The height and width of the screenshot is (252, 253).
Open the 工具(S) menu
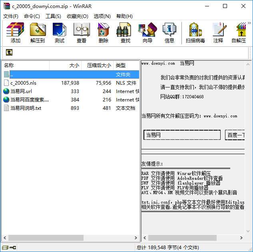pos(53,16)
